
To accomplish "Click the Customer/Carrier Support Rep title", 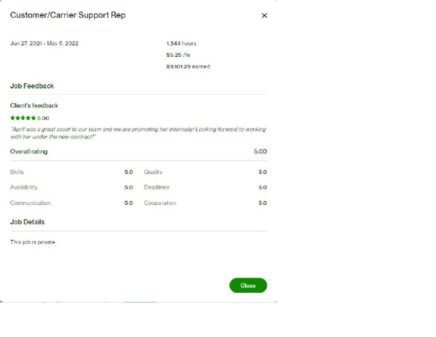I will click(x=68, y=15).
